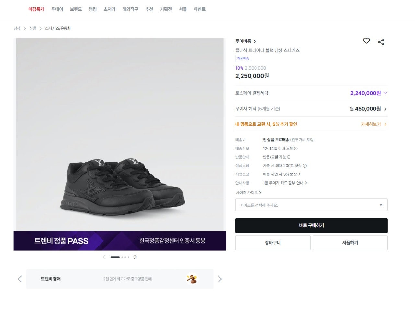
Task: Show previous product image with left arrow
Action: click(104, 257)
